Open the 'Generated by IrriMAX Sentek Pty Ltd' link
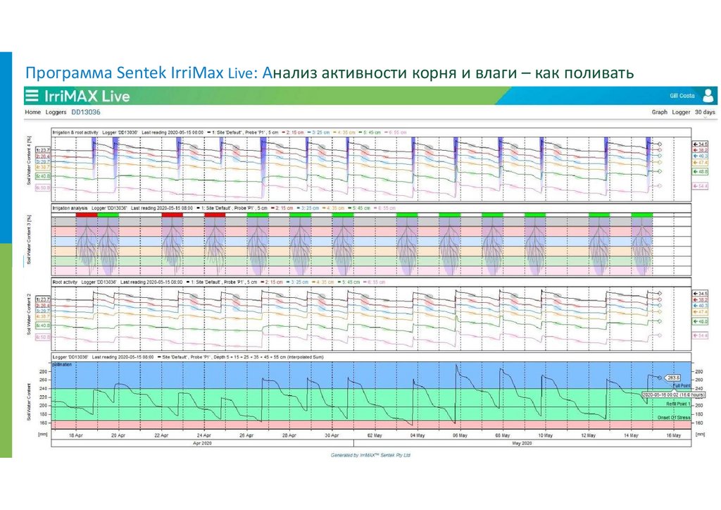 (370, 455)
